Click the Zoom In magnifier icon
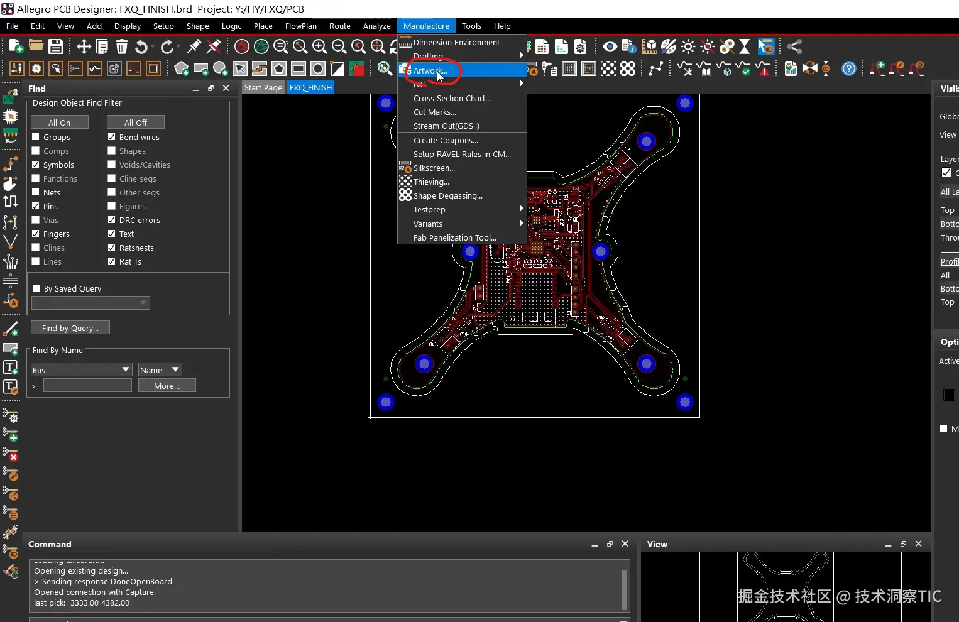959x622 pixels. pyautogui.click(x=319, y=46)
